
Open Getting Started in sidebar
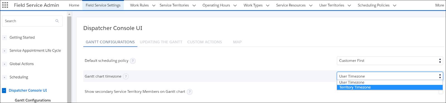pos(22,37)
